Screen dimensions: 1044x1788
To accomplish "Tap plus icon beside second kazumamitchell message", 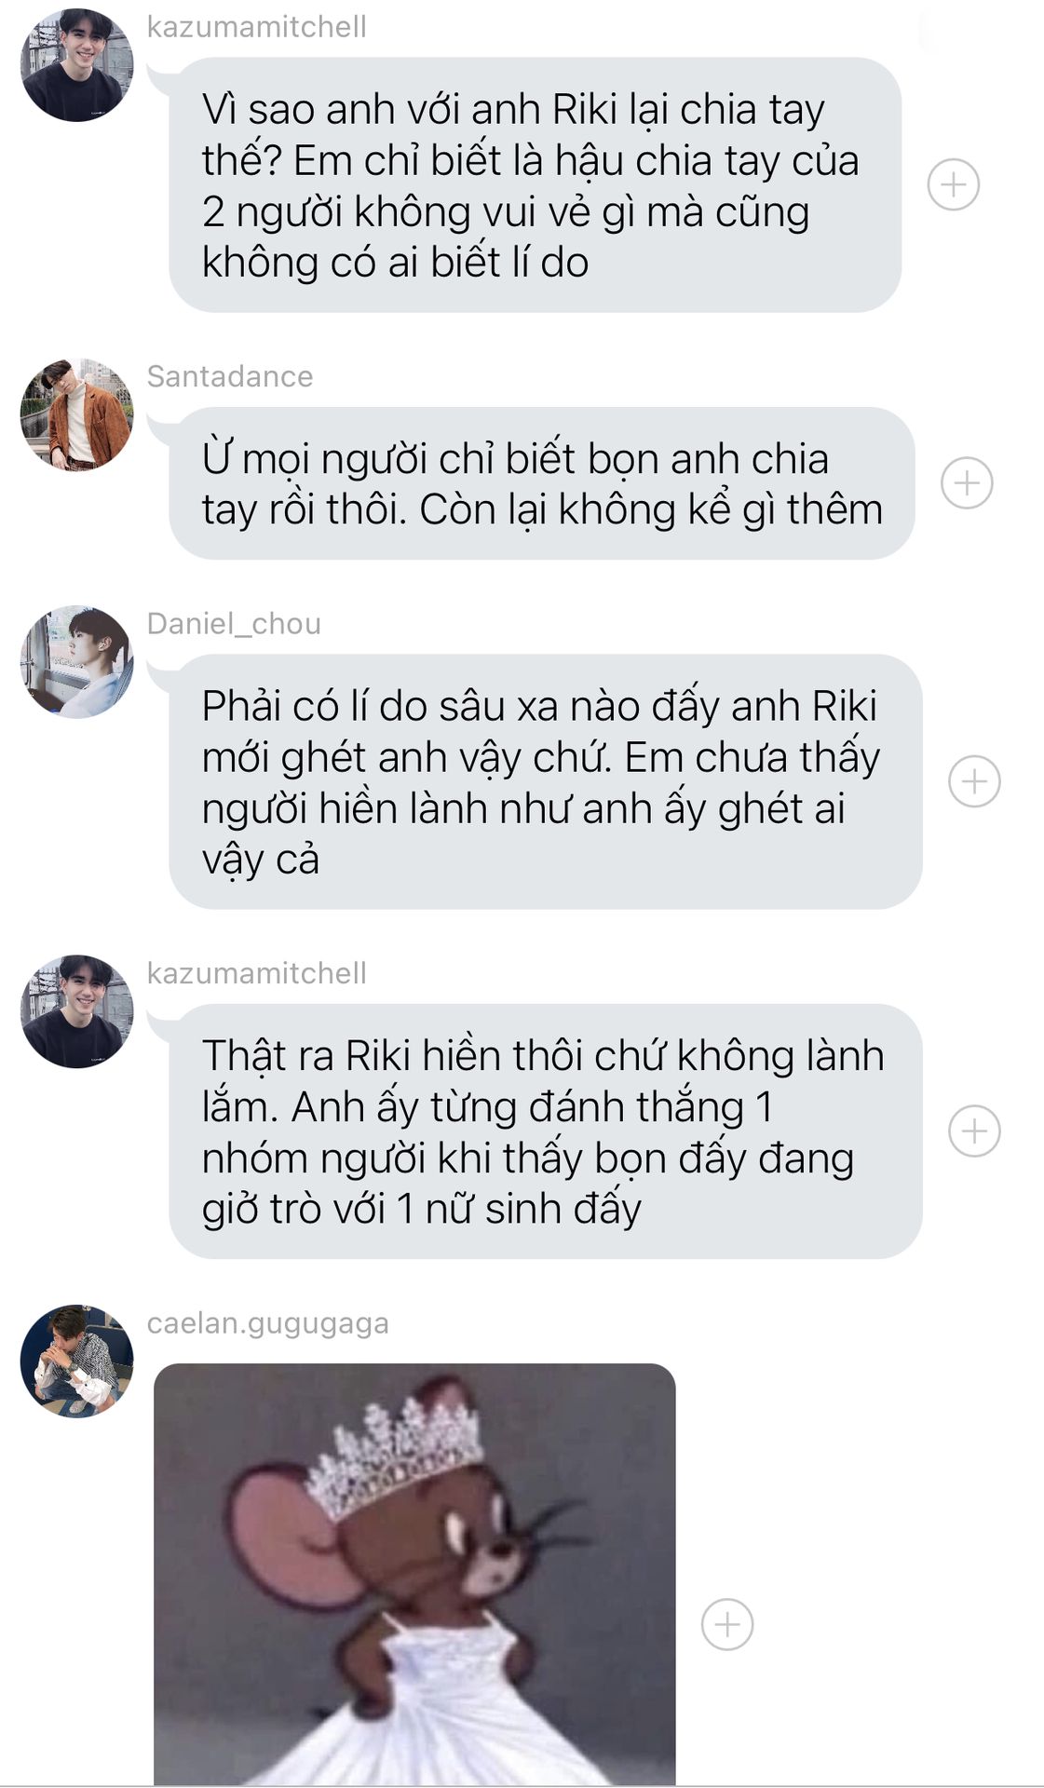I will coord(974,1131).
